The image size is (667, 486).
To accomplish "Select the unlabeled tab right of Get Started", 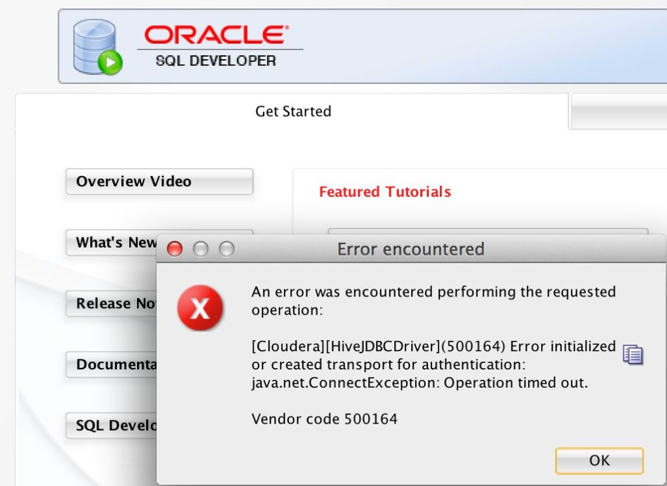I will (618, 111).
